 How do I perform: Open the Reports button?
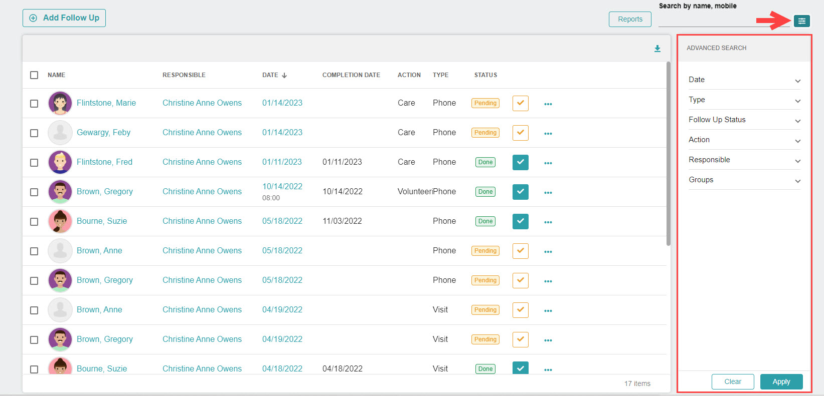click(630, 19)
